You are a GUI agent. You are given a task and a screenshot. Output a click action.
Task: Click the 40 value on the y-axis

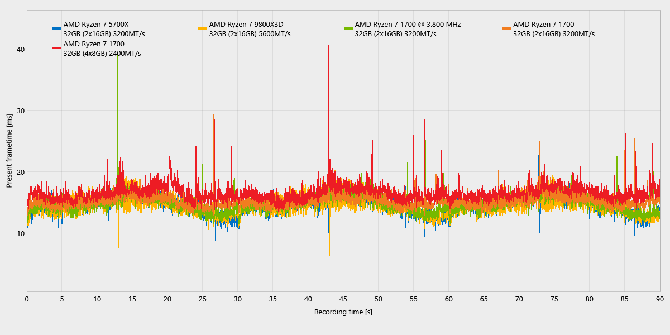(21, 49)
